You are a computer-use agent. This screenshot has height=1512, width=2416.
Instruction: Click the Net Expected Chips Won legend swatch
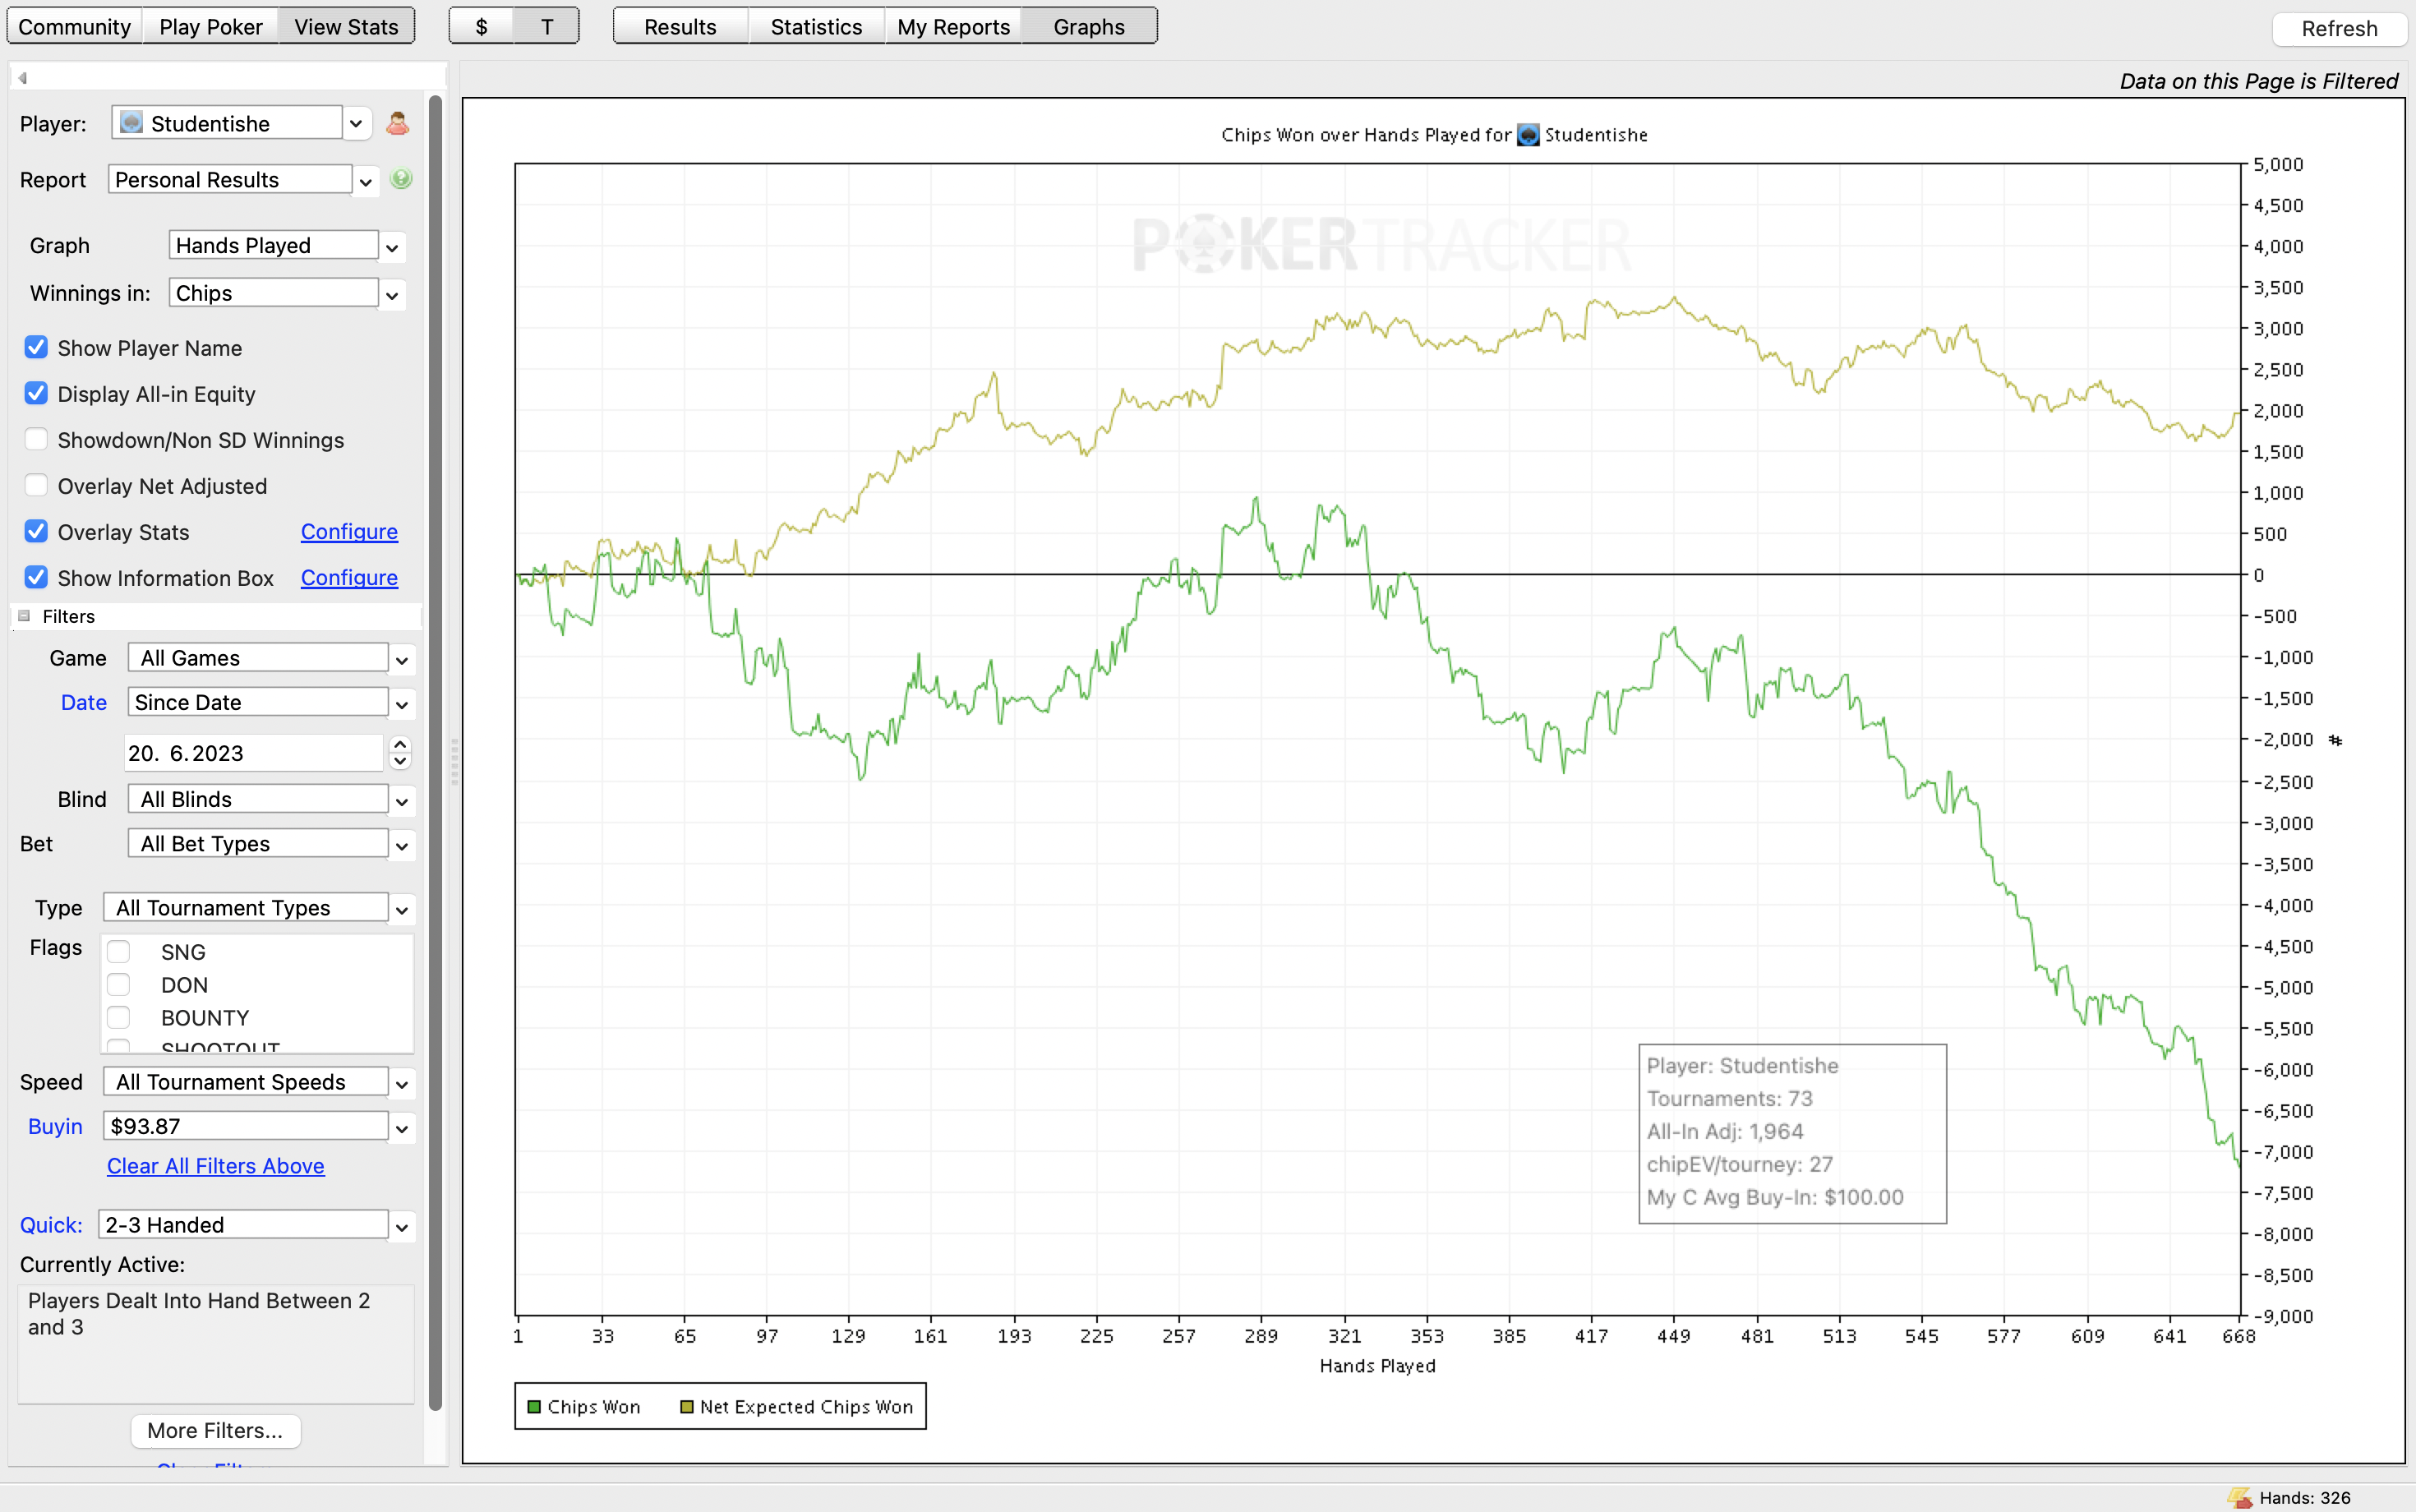(x=687, y=1406)
